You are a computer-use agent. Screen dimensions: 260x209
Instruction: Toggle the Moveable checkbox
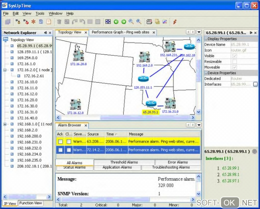tap(235, 67)
